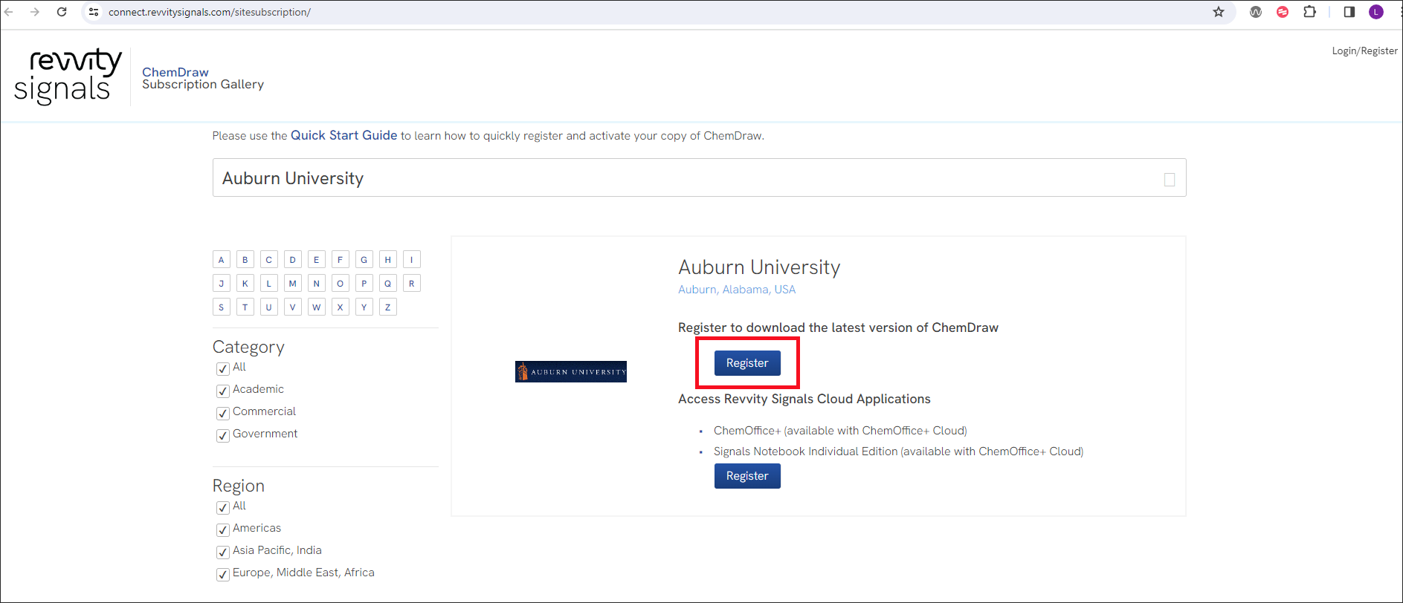Open the Login/Register link
Screen dimensions: 1403x603
coord(1364,50)
